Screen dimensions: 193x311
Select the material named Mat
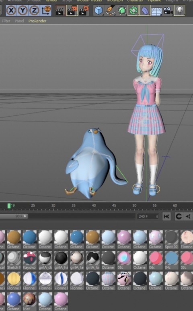coord(29,301)
